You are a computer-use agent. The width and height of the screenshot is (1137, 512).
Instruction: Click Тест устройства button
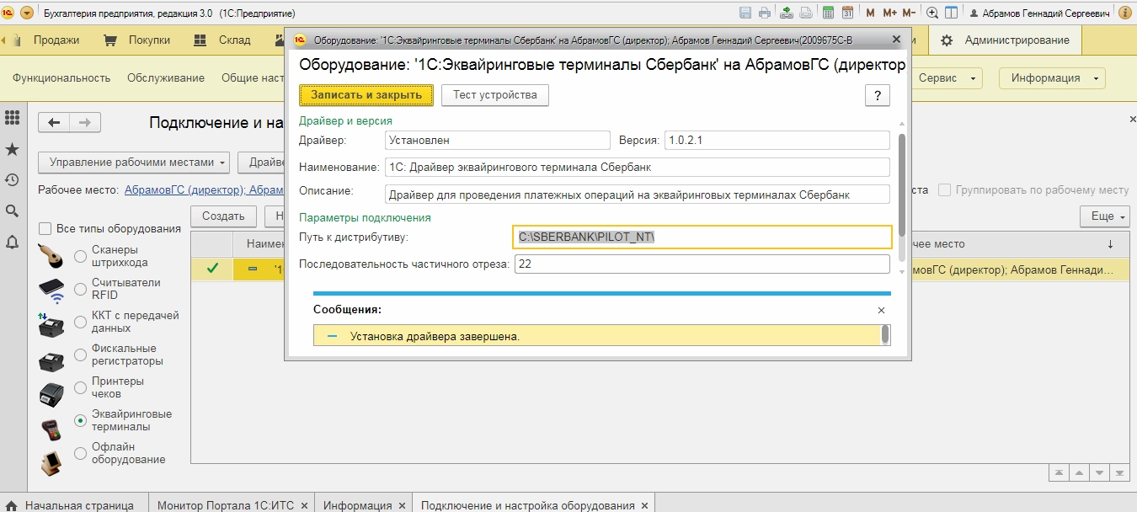[x=495, y=95]
